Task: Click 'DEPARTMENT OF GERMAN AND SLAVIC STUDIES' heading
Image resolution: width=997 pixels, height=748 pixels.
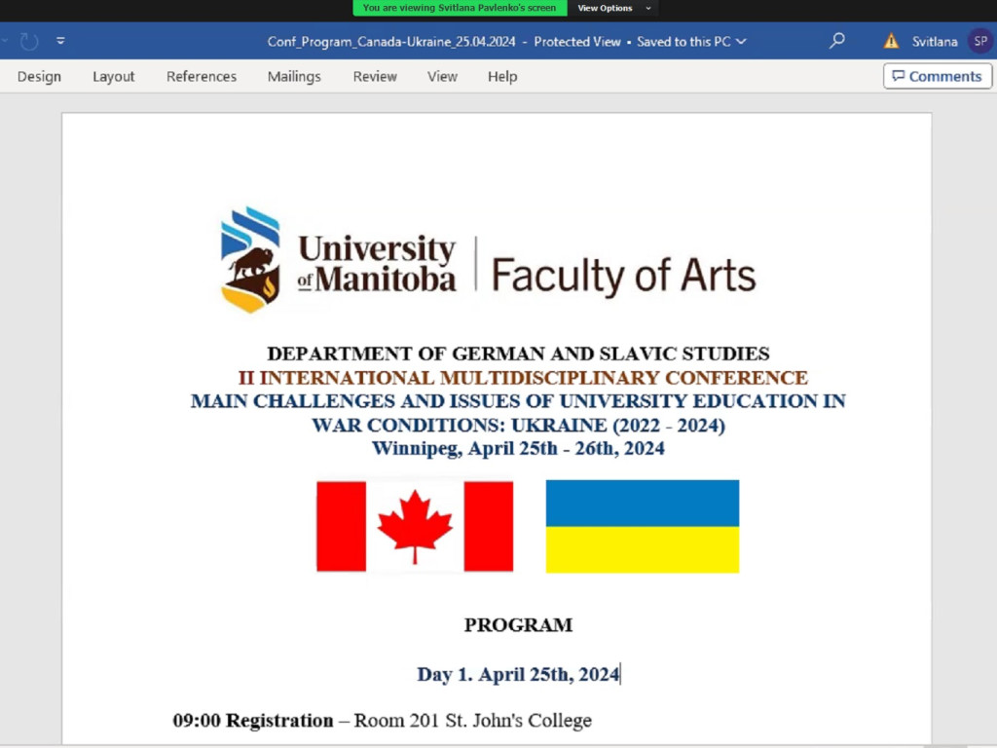Action: coord(518,354)
